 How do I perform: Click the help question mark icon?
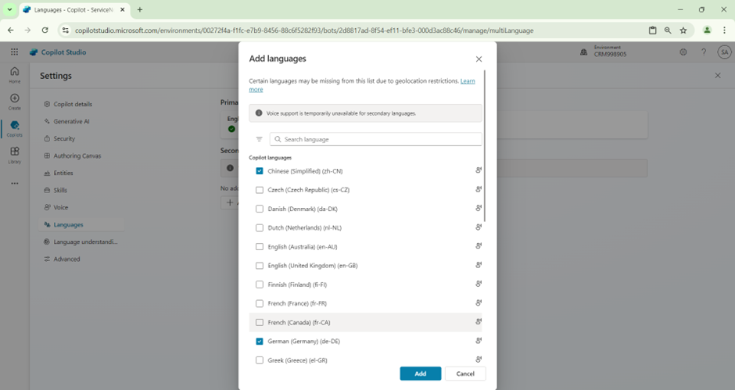[704, 52]
